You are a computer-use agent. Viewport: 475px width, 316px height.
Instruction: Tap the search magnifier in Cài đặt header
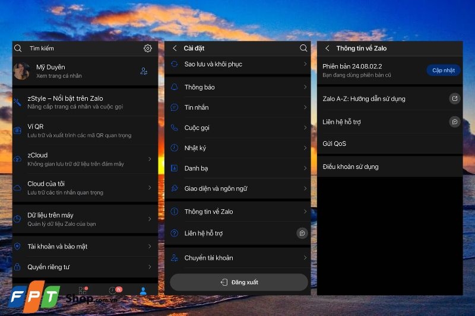[x=303, y=48]
